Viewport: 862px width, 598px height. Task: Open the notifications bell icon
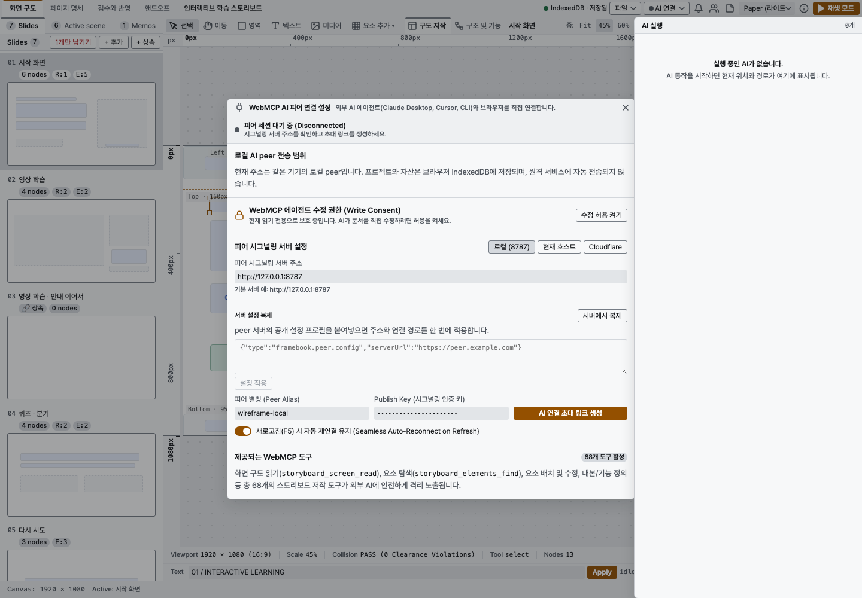coord(698,8)
